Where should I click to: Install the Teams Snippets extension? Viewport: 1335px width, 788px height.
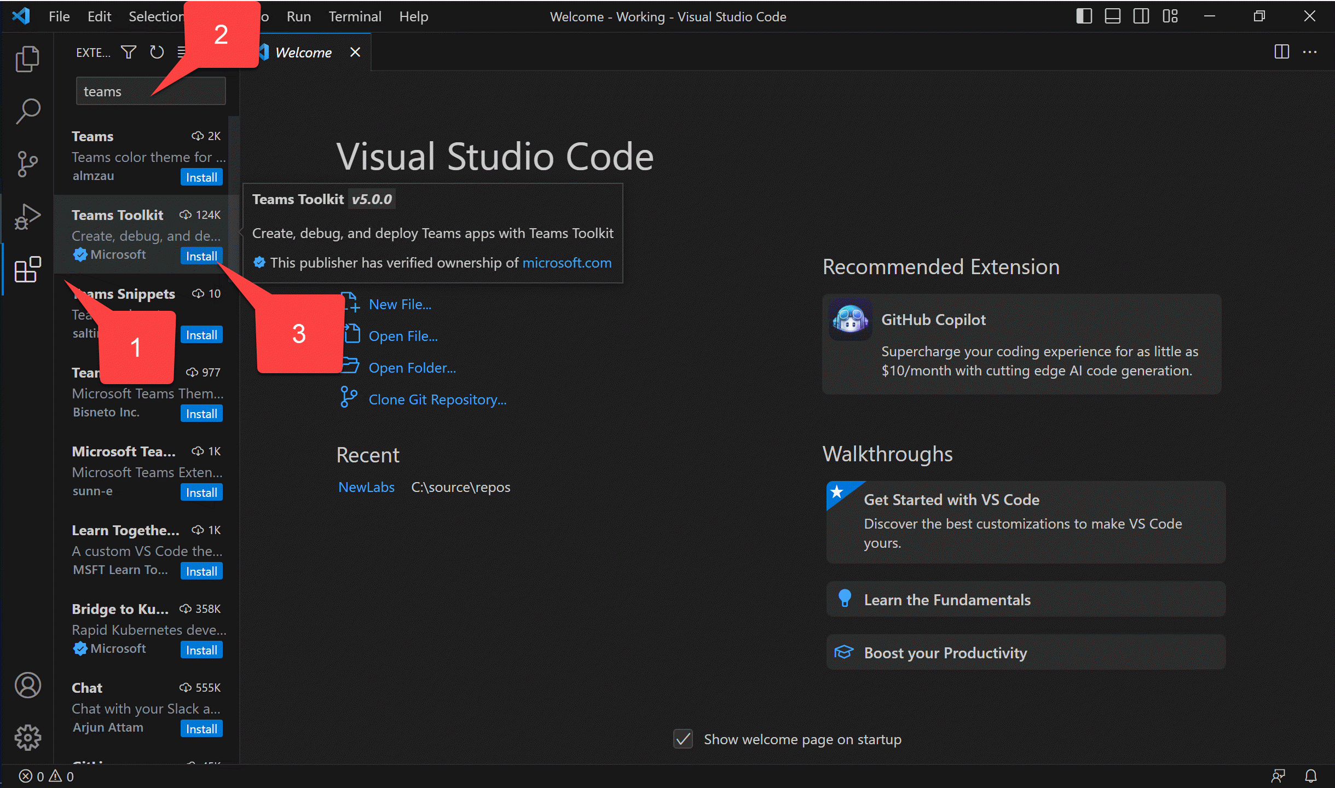coord(201,335)
